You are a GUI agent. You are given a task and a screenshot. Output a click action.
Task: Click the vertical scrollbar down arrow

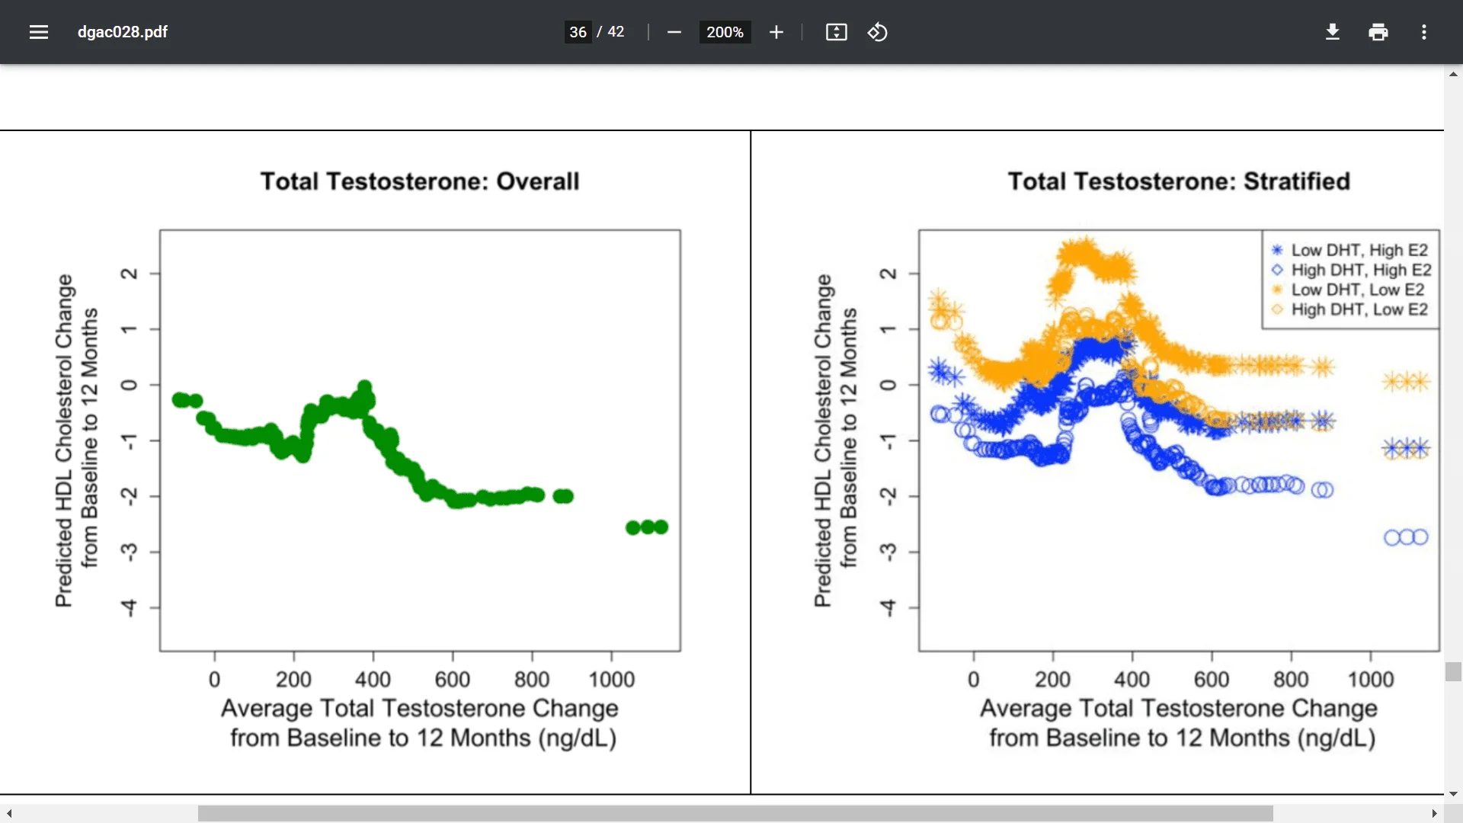[1453, 794]
